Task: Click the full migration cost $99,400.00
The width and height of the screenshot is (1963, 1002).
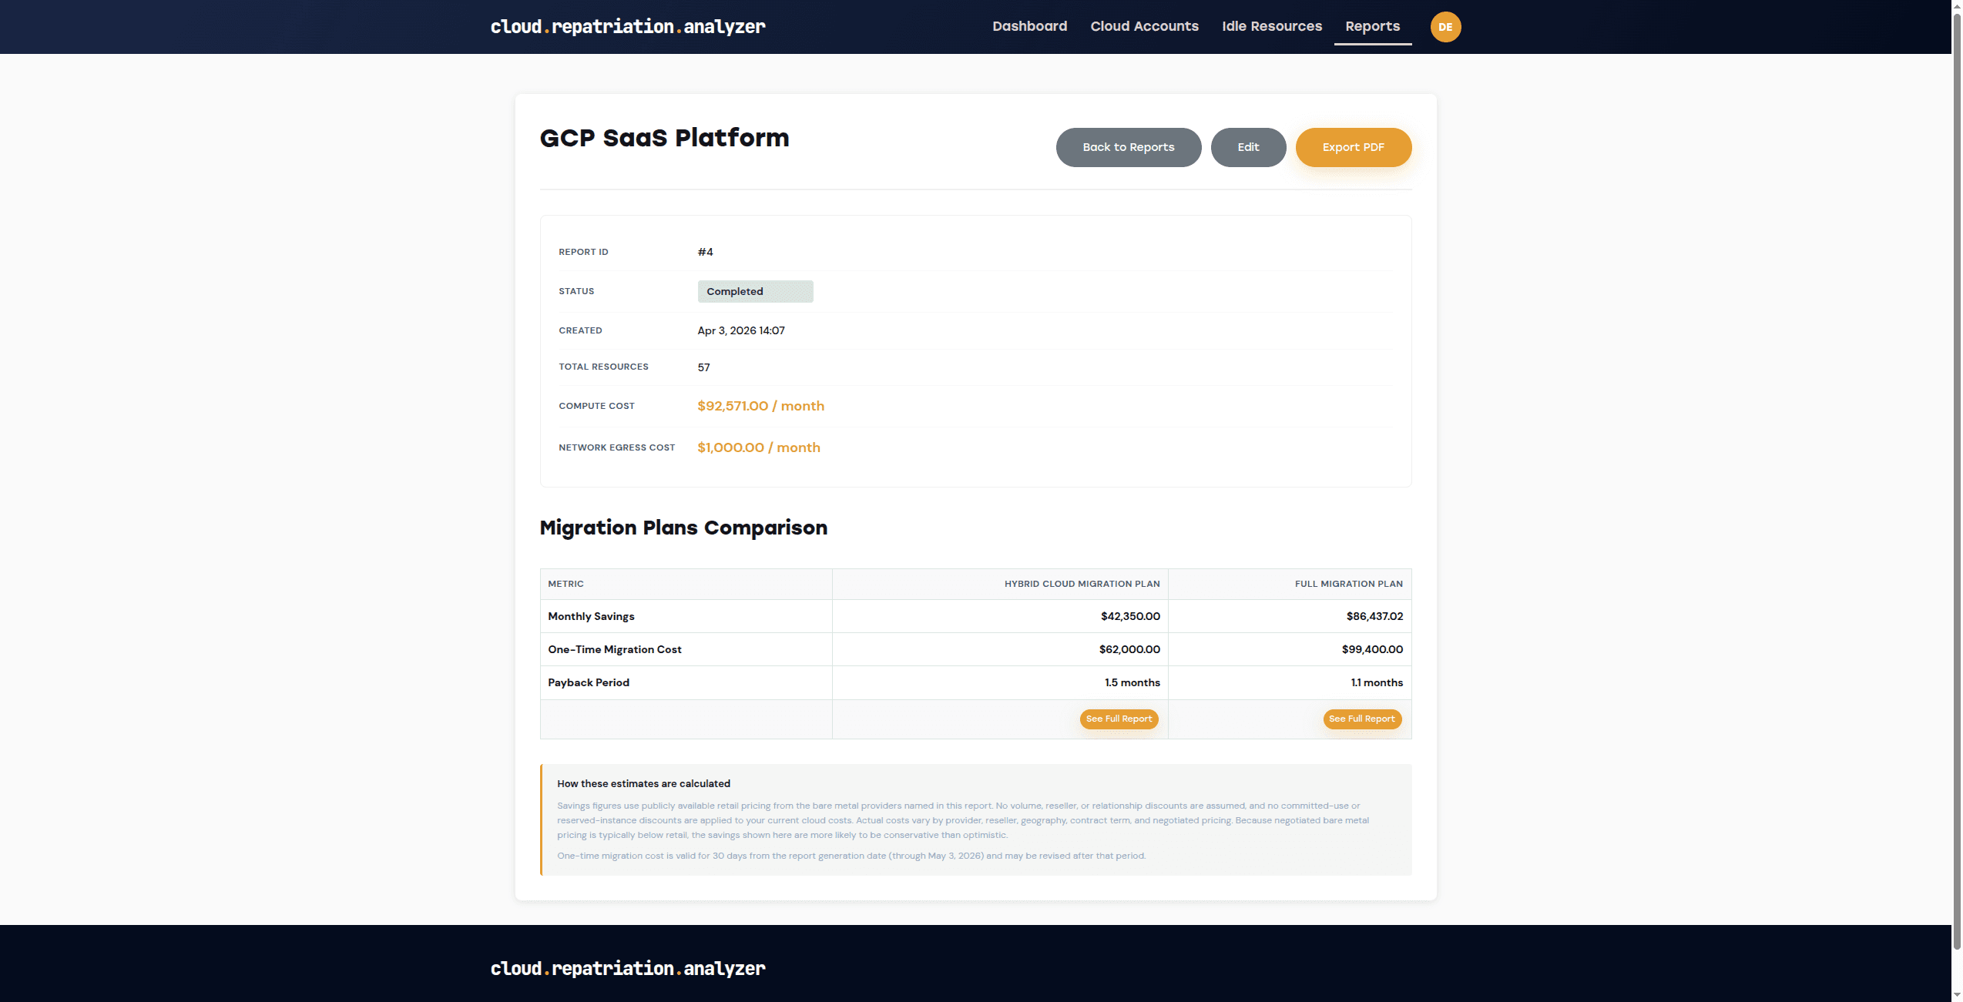Action: (1372, 649)
